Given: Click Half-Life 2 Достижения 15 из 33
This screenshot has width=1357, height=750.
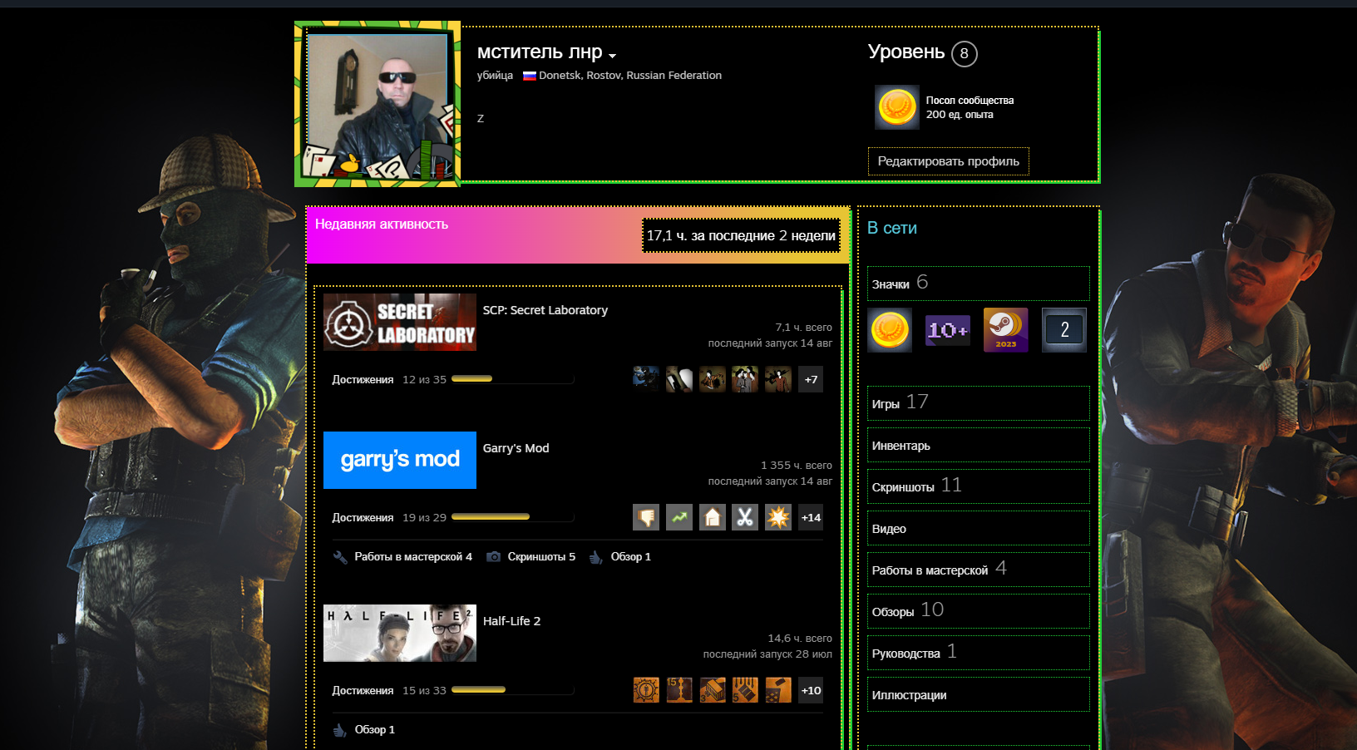Looking at the screenshot, I should pyautogui.click(x=389, y=690).
